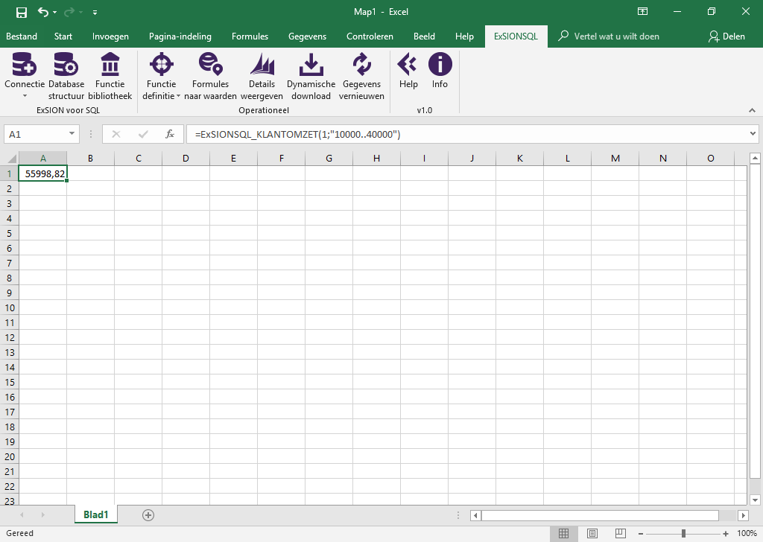The image size is (763, 542).
Task: Show the ExSION Info dialog
Action: click(440, 71)
